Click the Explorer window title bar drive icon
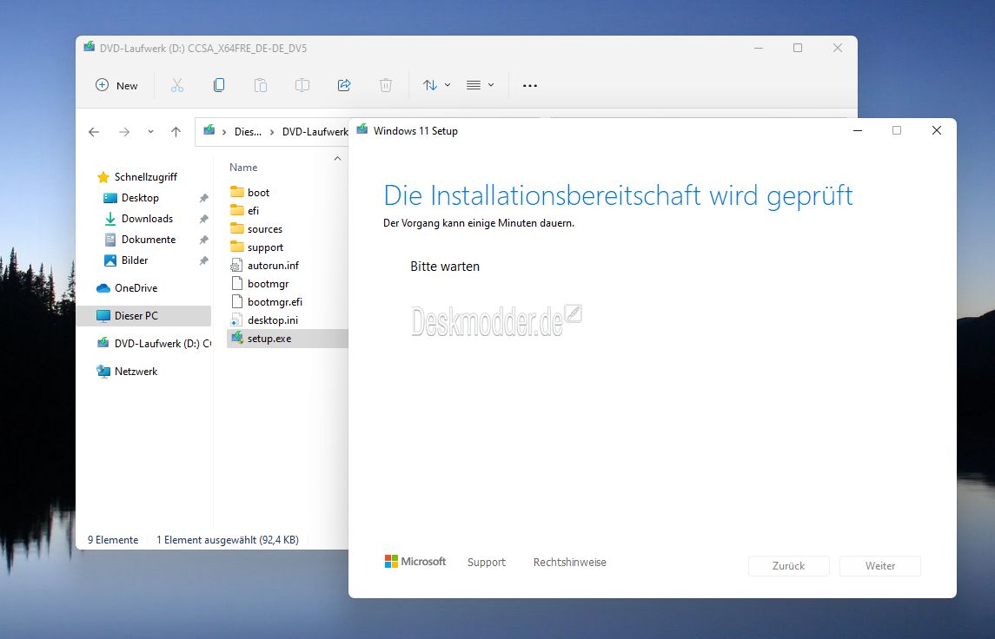 coord(90,47)
